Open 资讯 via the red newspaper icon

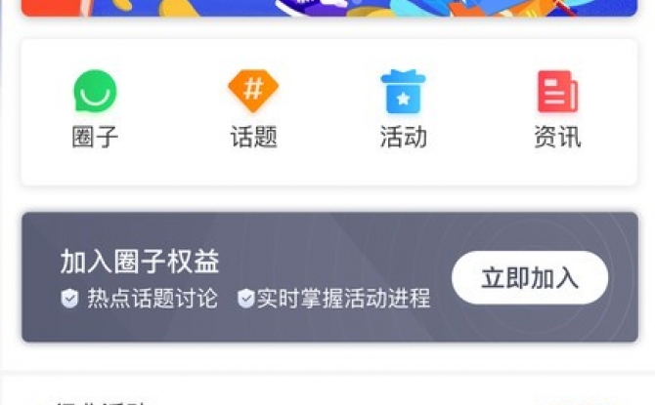[x=557, y=92]
